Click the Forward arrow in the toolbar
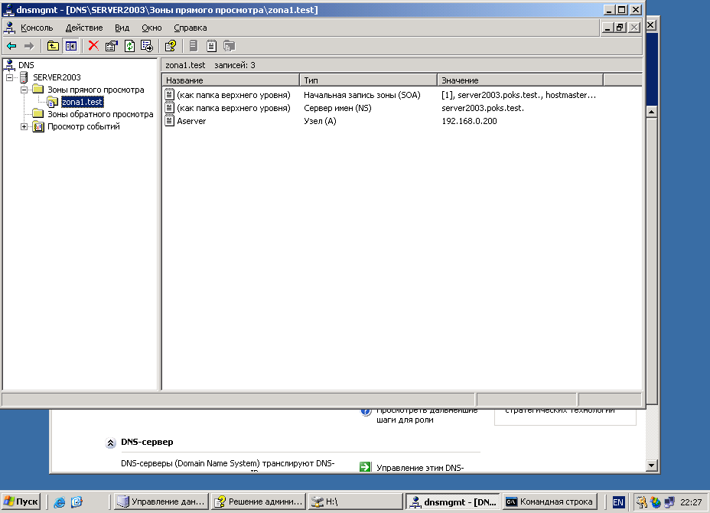Screen dimensions: 710x513 pos(29,46)
